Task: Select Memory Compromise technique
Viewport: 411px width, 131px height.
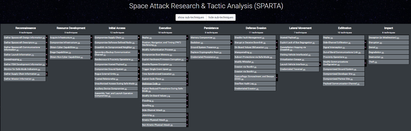Action: pyautogui.click(x=210, y=38)
